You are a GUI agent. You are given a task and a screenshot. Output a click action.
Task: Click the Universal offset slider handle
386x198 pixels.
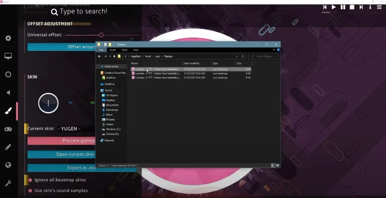[101, 35]
